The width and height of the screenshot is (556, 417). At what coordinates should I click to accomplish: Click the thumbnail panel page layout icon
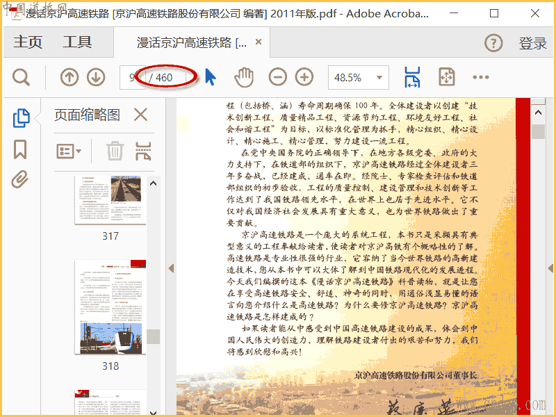[x=143, y=151]
